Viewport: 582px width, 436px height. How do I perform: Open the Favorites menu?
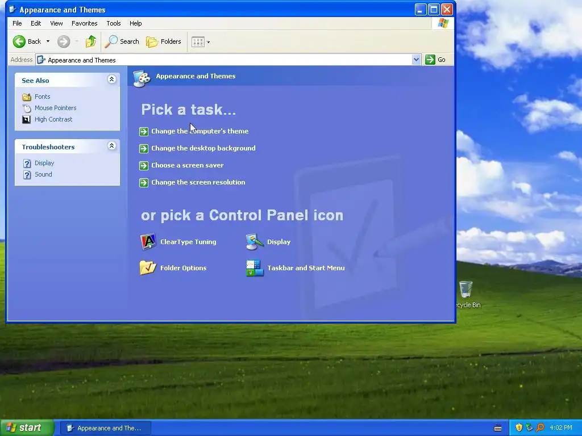pyautogui.click(x=84, y=23)
